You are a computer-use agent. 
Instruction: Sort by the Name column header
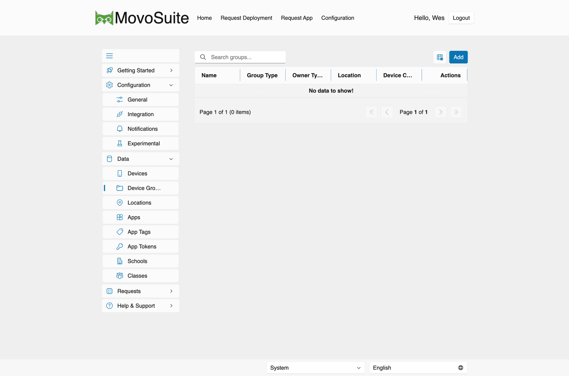pos(217,75)
